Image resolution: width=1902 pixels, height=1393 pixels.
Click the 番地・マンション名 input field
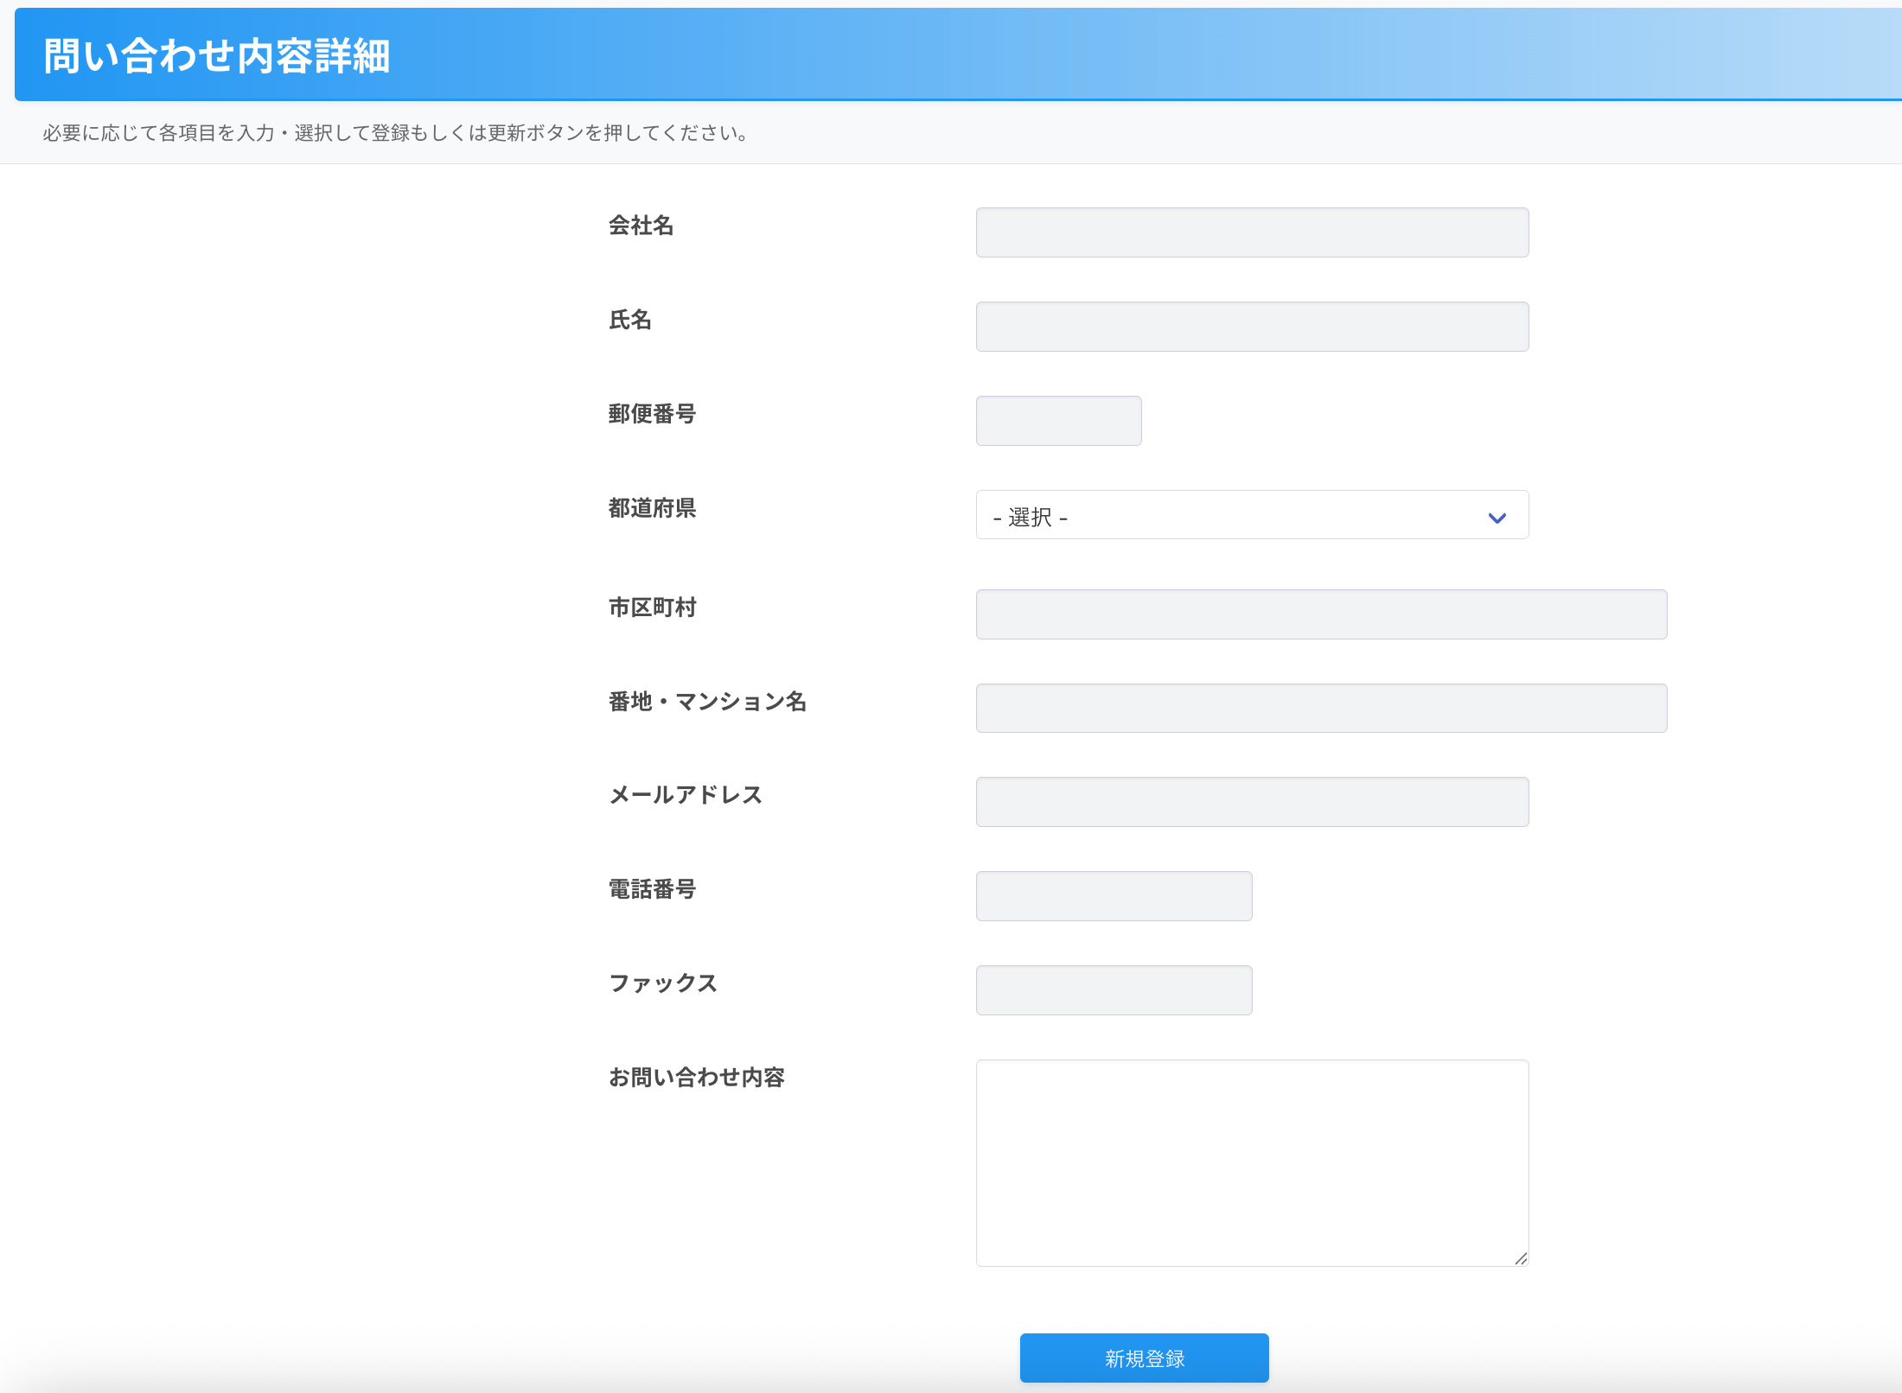1321,709
